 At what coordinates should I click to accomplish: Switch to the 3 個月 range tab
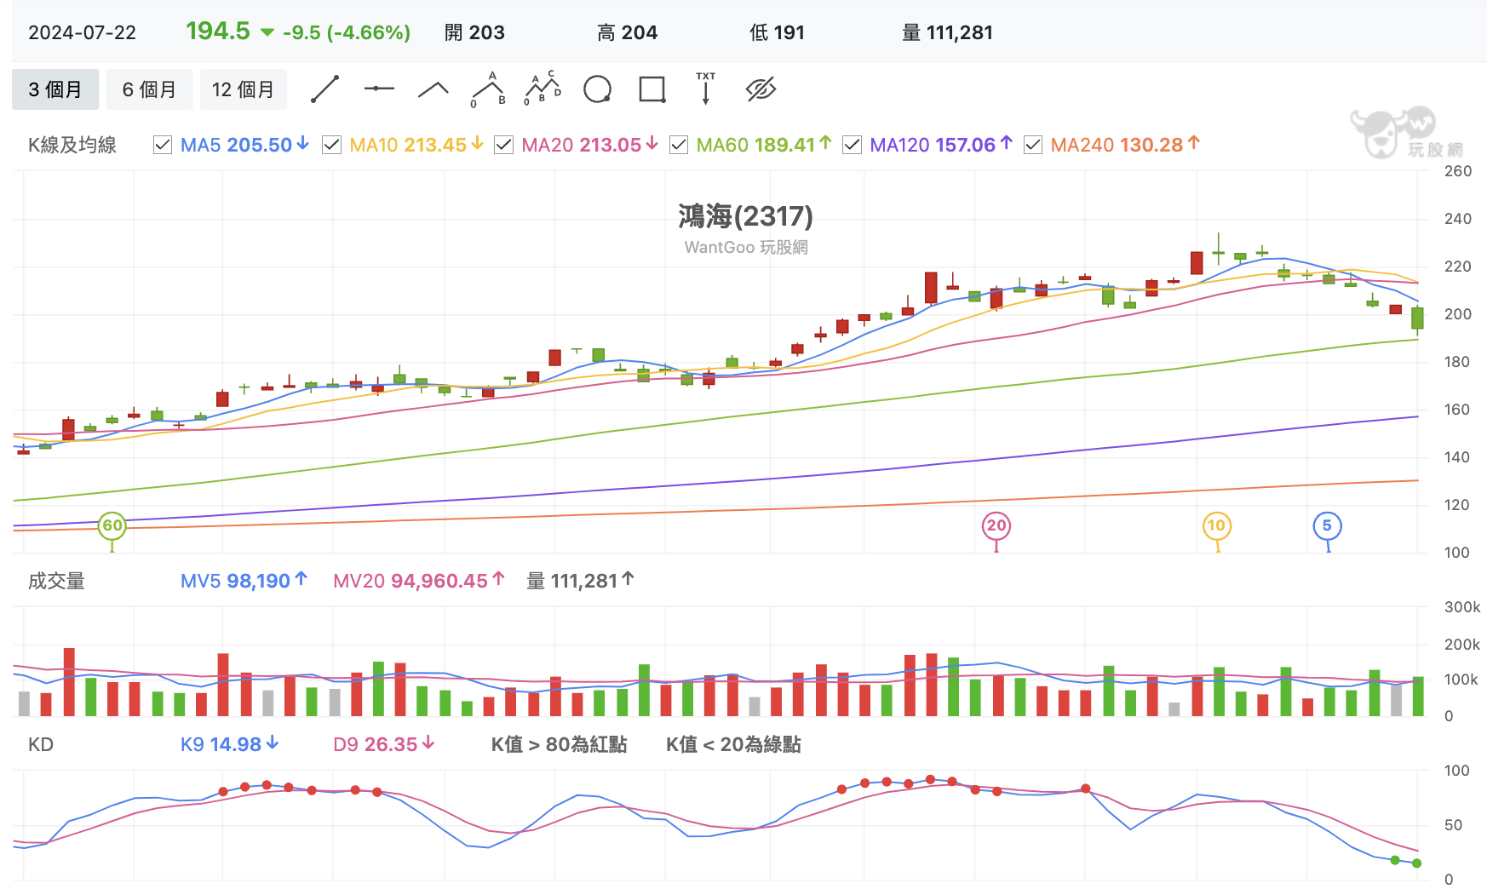tap(55, 89)
